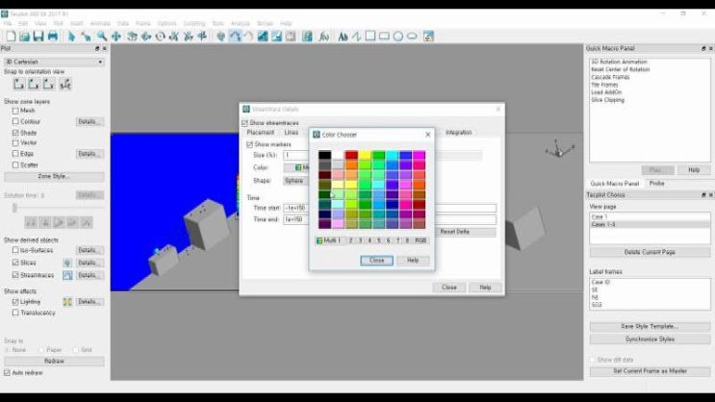Select 3D Rotation Animation in macro list

[x=621, y=63]
